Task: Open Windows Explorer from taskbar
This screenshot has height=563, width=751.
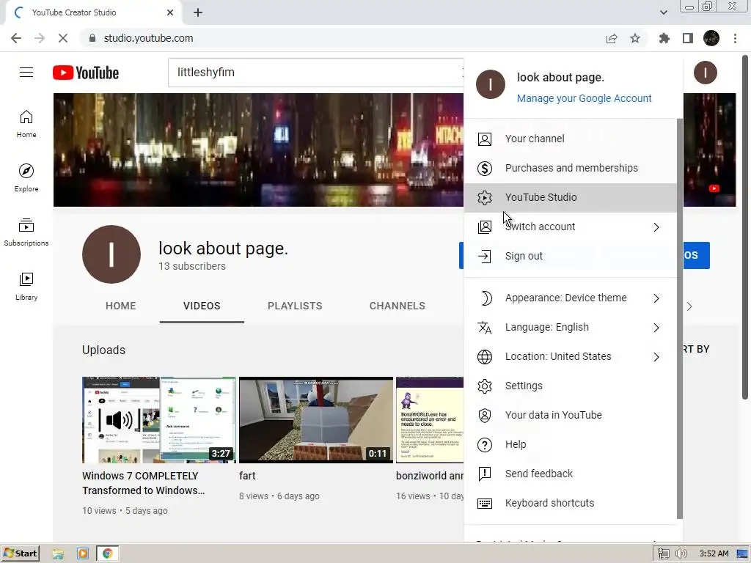Action: point(58,554)
